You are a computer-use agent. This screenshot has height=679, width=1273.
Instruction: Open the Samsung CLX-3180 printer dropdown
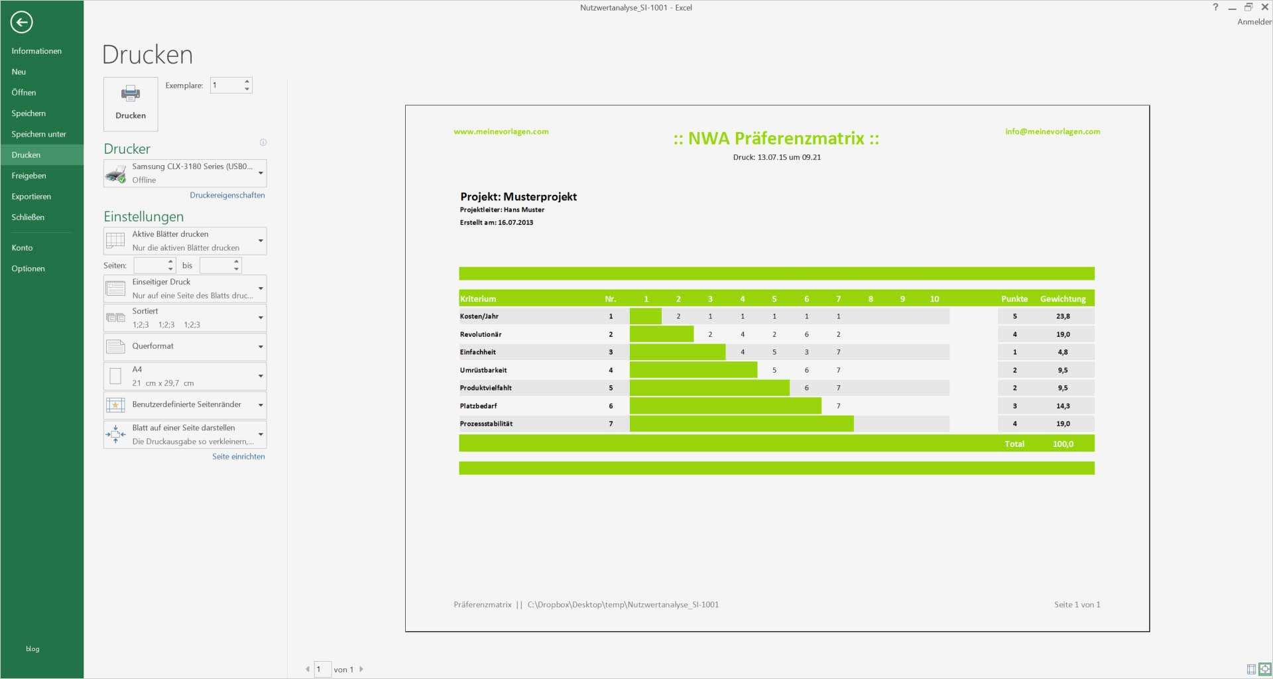[185, 173]
